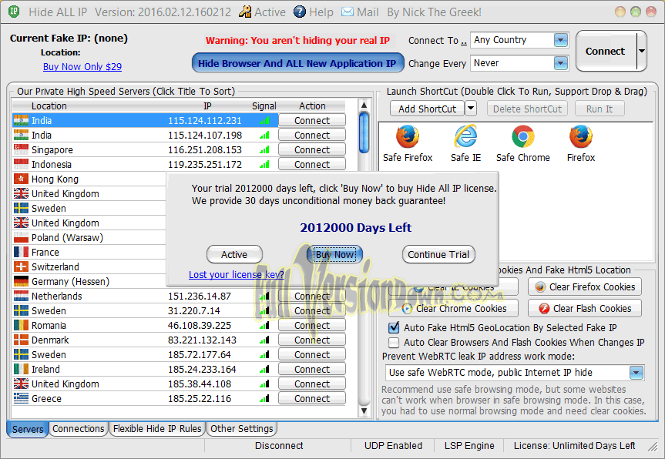Screen dimensions: 665x459
Task: Click the Germany (Hessen) flag icon
Action: 21,281
